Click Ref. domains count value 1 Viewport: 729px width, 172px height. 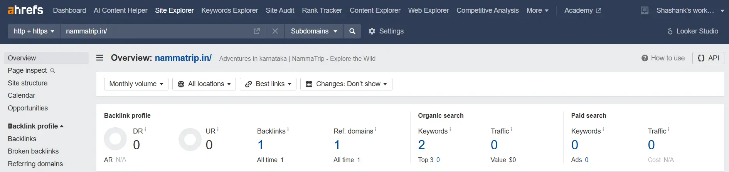(x=337, y=145)
